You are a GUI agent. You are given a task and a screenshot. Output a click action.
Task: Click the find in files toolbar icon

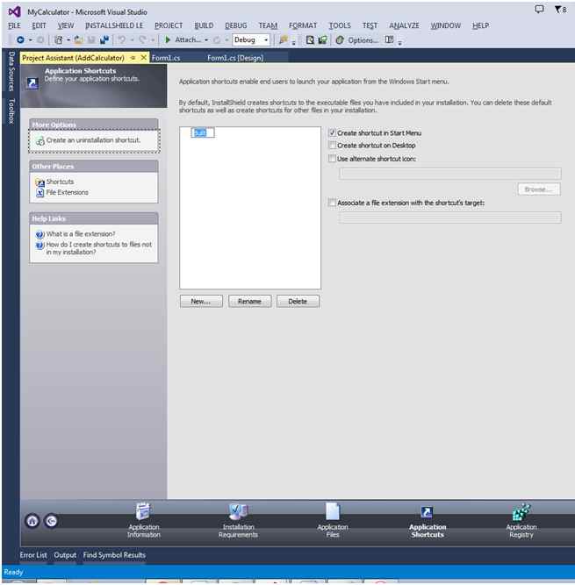284,40
